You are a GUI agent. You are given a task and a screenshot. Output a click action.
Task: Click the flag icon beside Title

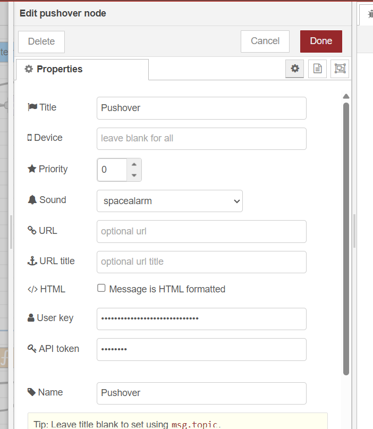click(x=32, y=107)
